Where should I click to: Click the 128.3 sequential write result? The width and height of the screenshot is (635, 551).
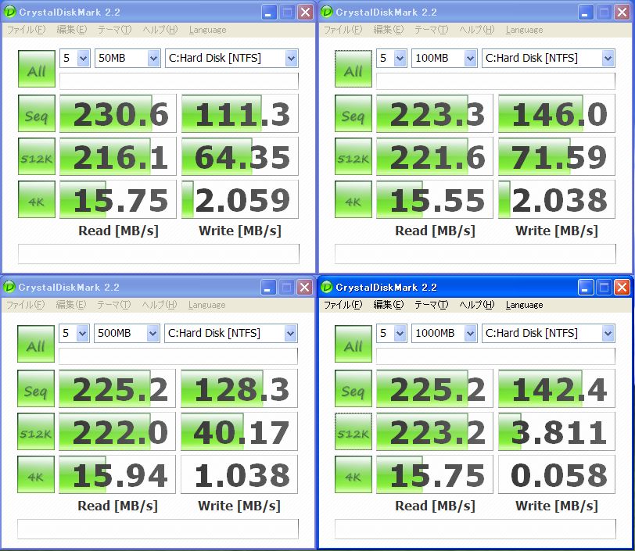(x=239, y=388)
